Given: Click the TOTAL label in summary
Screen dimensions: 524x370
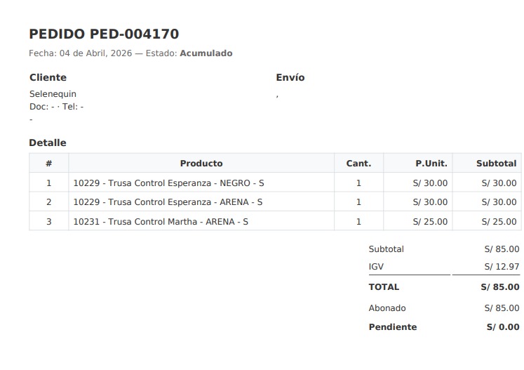Looking at the screenshot, I should coord(384,287).
